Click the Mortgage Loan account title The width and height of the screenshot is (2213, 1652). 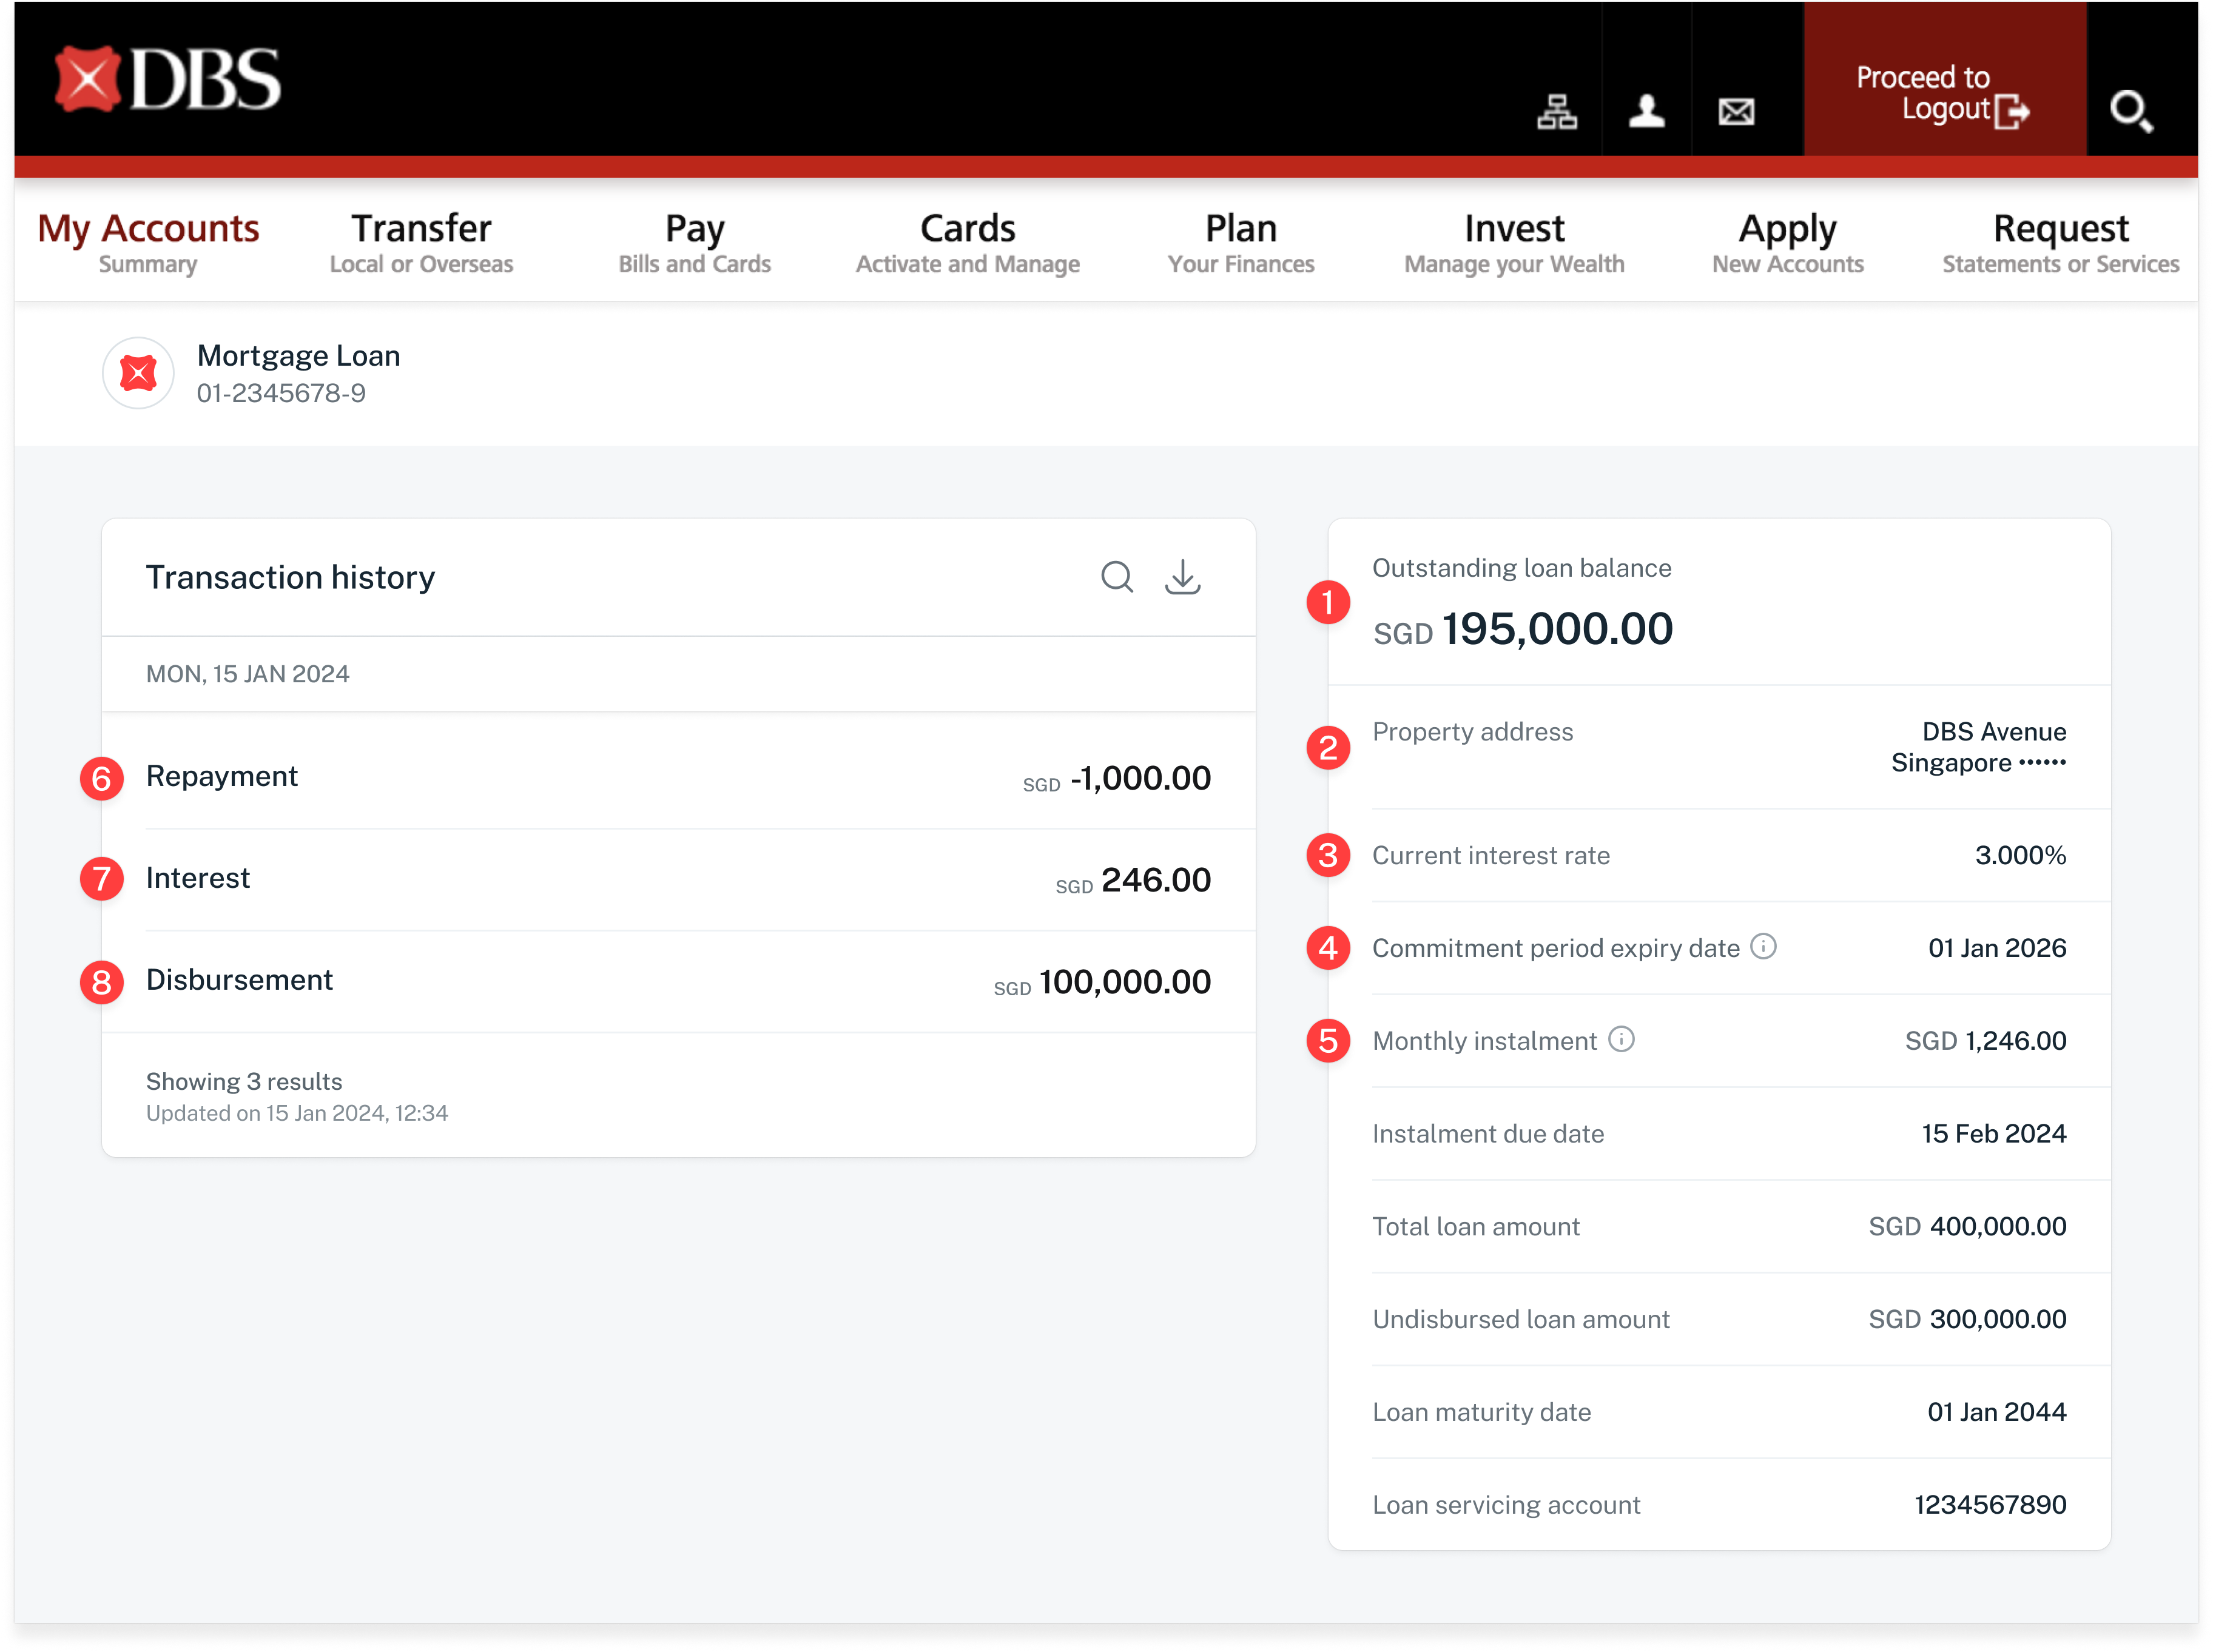point(298,355)
